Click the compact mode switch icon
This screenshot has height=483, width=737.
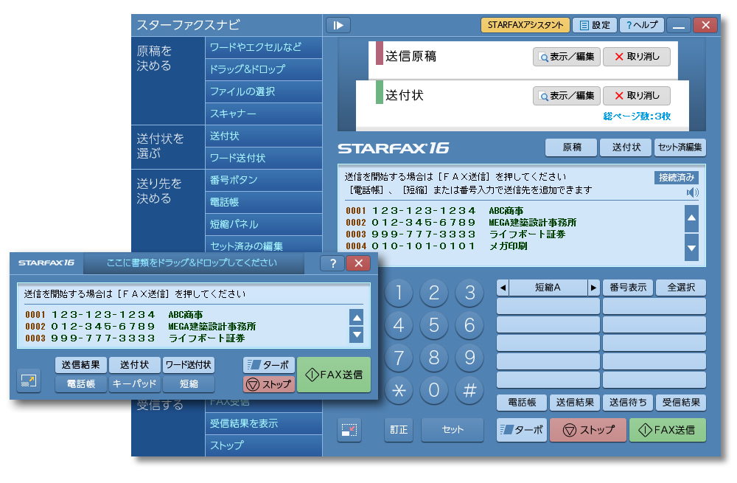349,430
